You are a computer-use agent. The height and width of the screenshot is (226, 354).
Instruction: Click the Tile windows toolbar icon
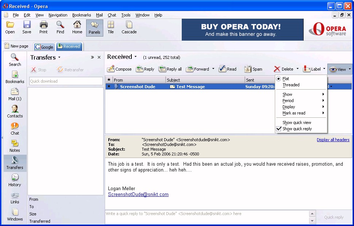point(111,25)
